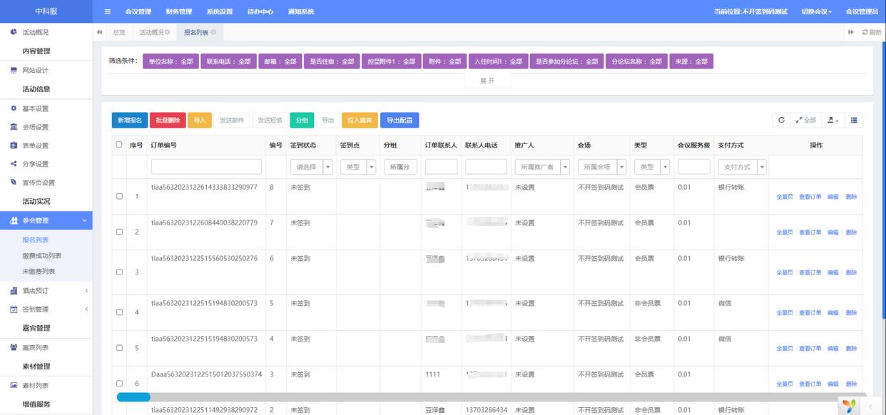Click the tabs scroll-left double arrow icon
Viewport: 886px width, 415px height.
coord(99,33)
